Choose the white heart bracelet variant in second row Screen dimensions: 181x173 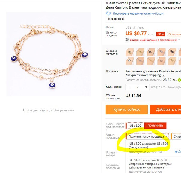pos(130,61)
